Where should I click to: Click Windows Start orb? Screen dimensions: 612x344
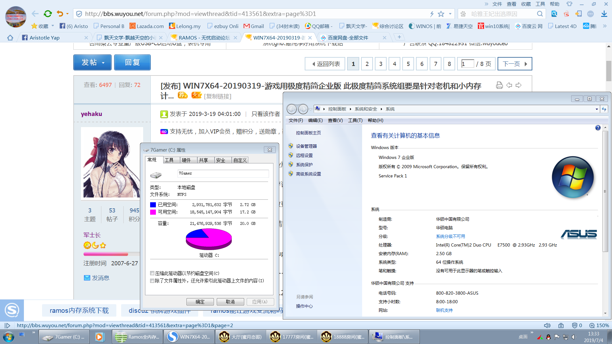click(9, 337)
